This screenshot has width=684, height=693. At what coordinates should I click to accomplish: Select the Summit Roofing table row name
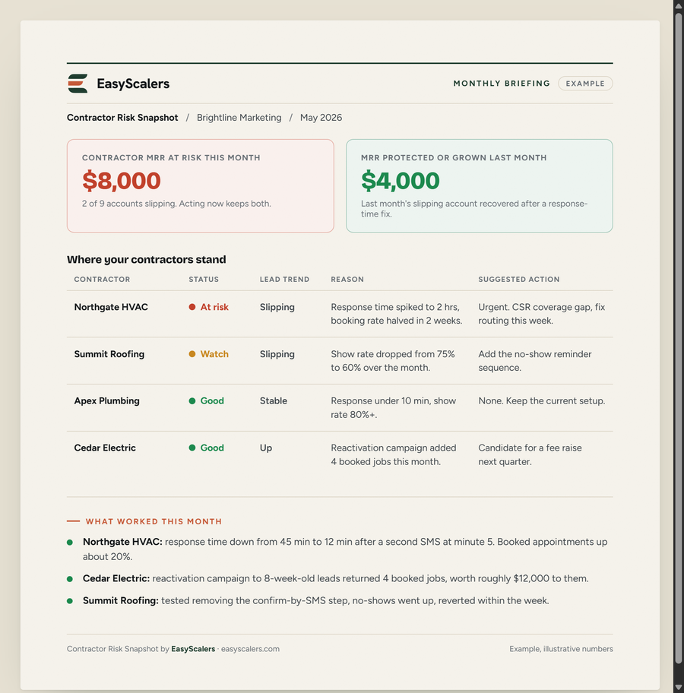click(x=109, y=354)
